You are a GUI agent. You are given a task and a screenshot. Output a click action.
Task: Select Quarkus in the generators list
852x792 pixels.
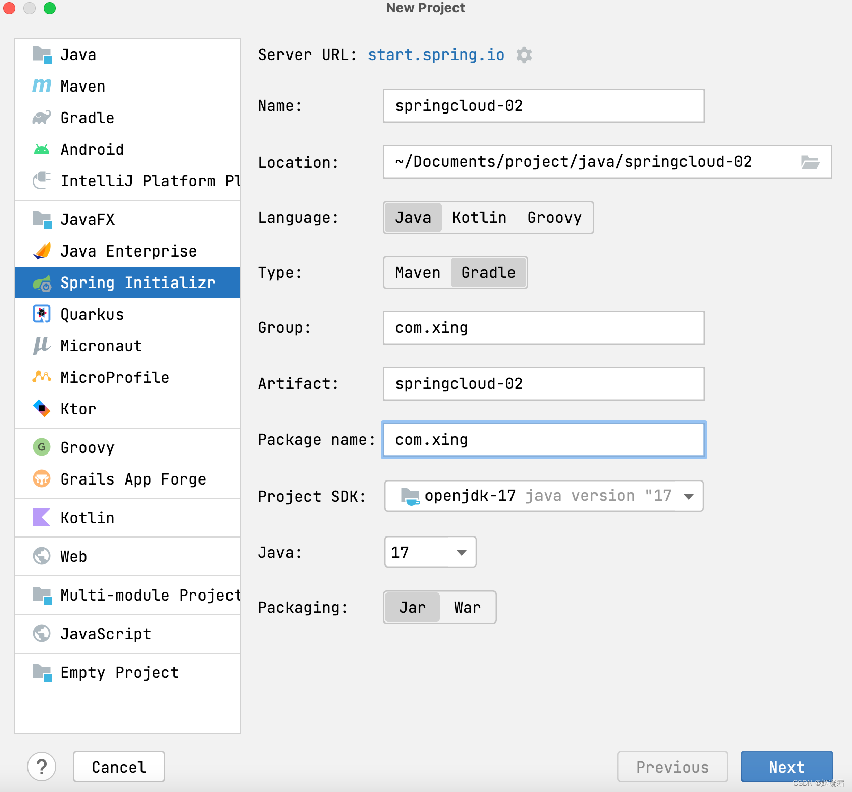tap(128, 314)
